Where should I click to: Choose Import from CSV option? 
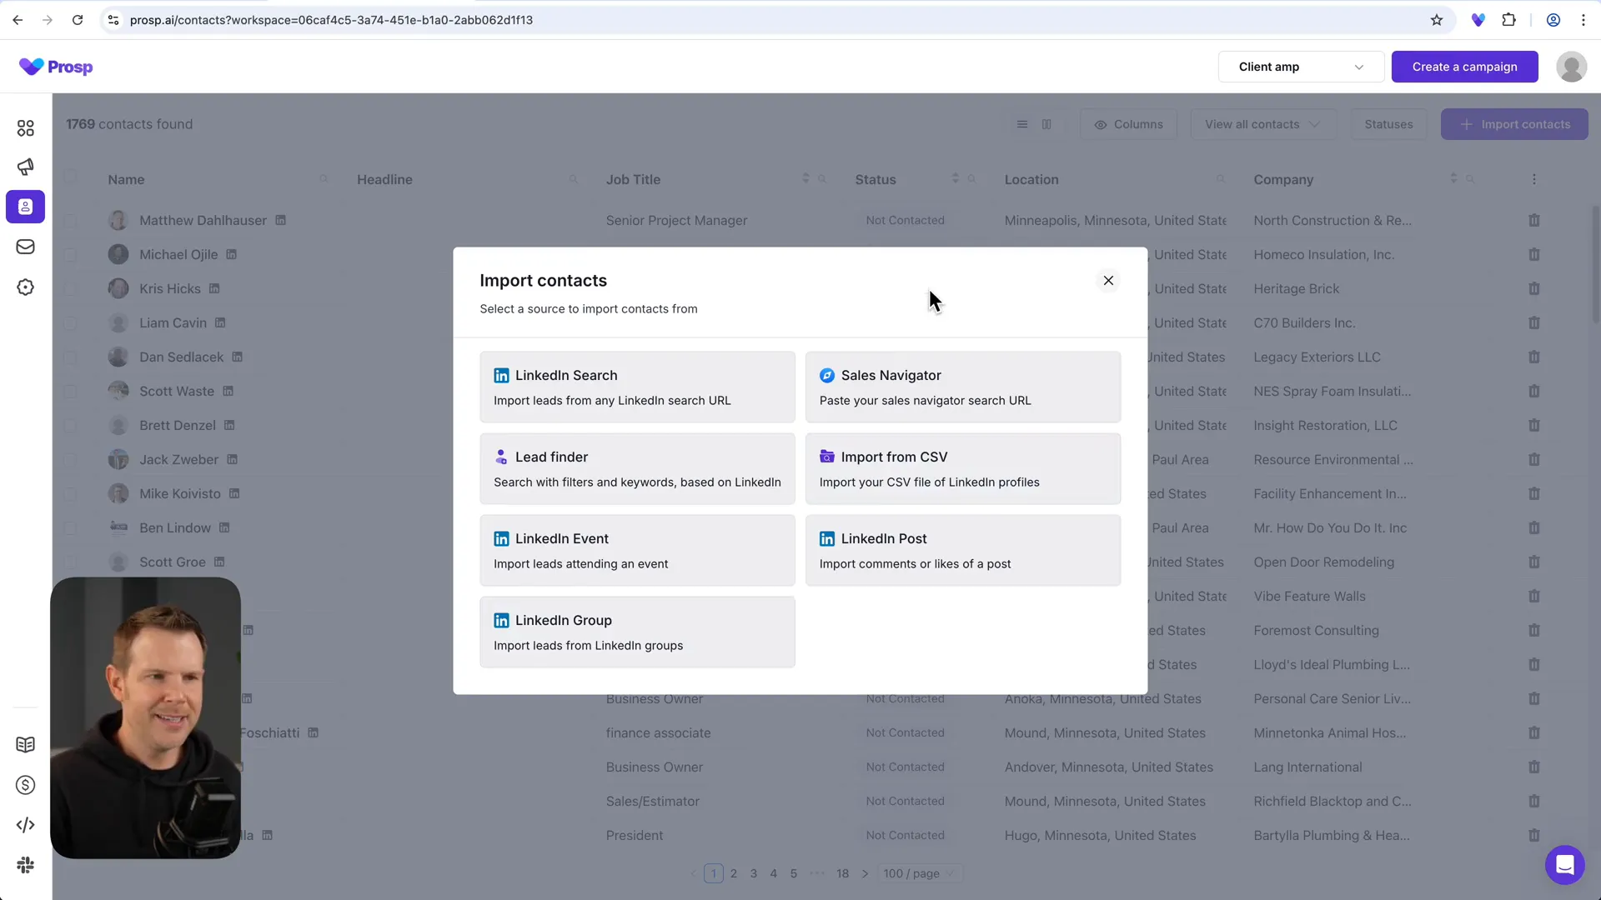[963, 468]
